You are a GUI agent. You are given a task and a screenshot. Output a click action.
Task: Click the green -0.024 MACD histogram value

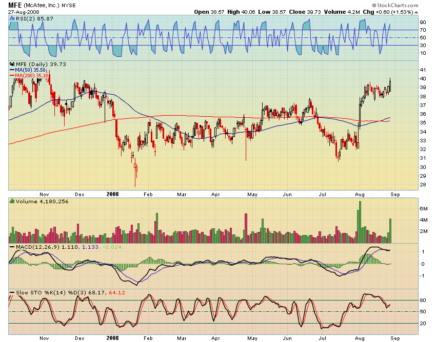pos(112,247)
